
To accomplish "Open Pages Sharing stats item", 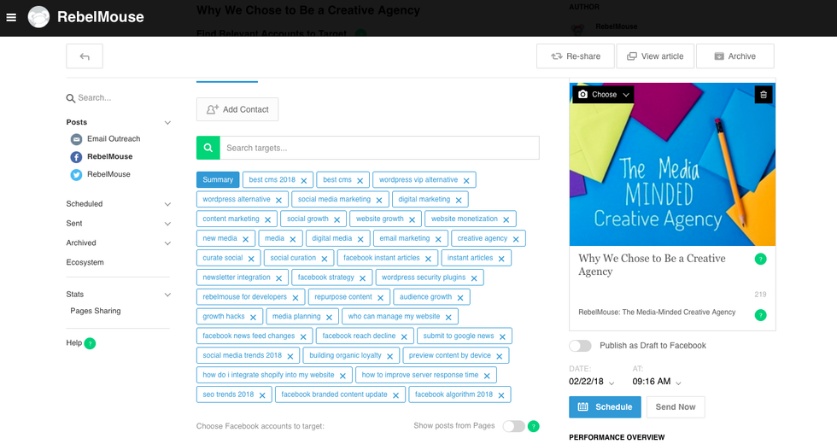I will click(x=96, y=311).
